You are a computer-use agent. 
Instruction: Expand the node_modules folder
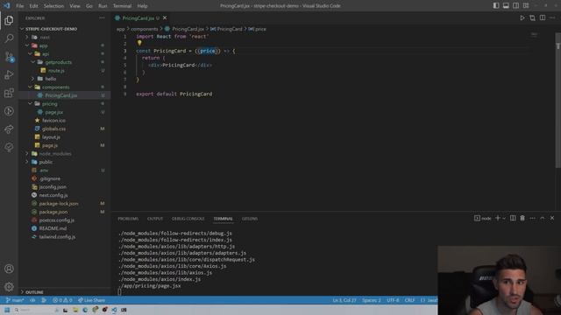click(27, 154)
